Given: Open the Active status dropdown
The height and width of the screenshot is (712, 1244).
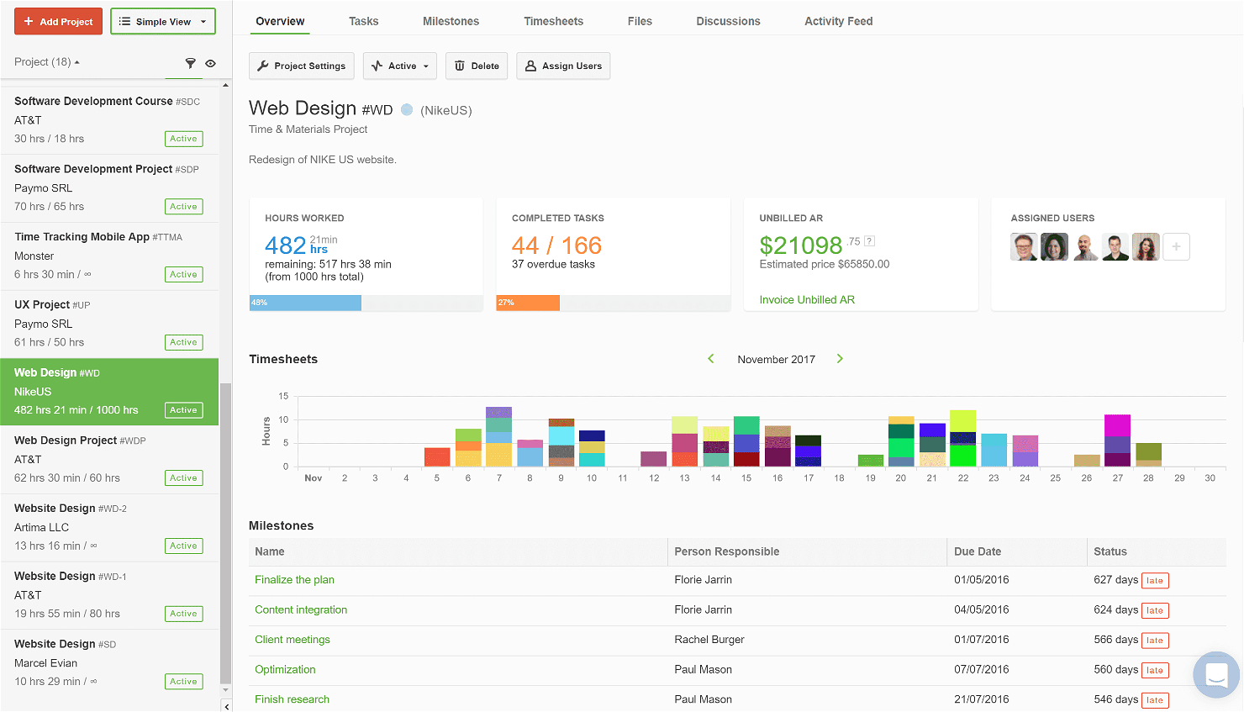Looking at the screenshot, I should (399, 66).
